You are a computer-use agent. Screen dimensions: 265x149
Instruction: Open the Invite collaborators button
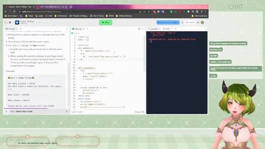pos(190,22)
